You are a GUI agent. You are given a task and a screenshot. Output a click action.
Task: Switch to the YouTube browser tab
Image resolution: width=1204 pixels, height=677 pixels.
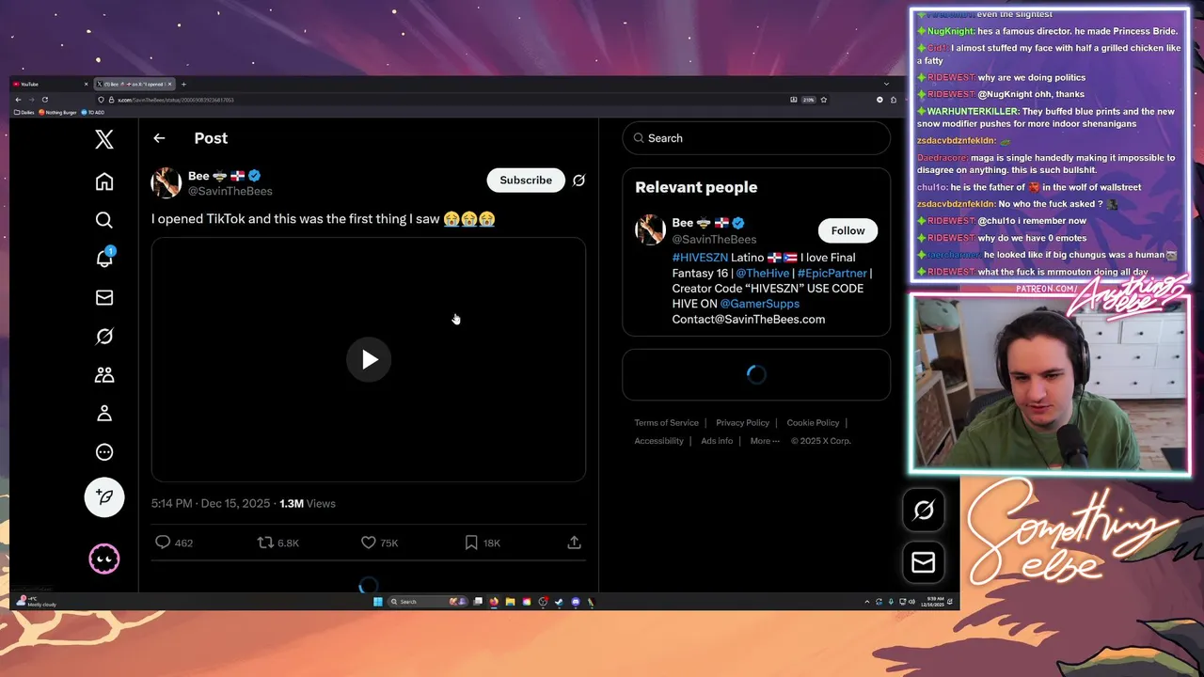point(52,84)
